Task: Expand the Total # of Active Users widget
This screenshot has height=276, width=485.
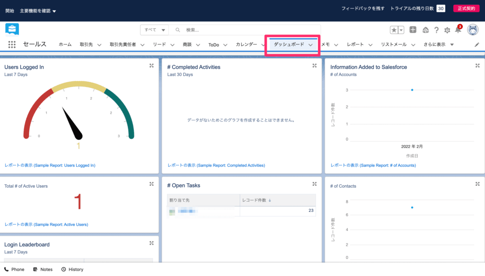Action: (x=152, y=184)
